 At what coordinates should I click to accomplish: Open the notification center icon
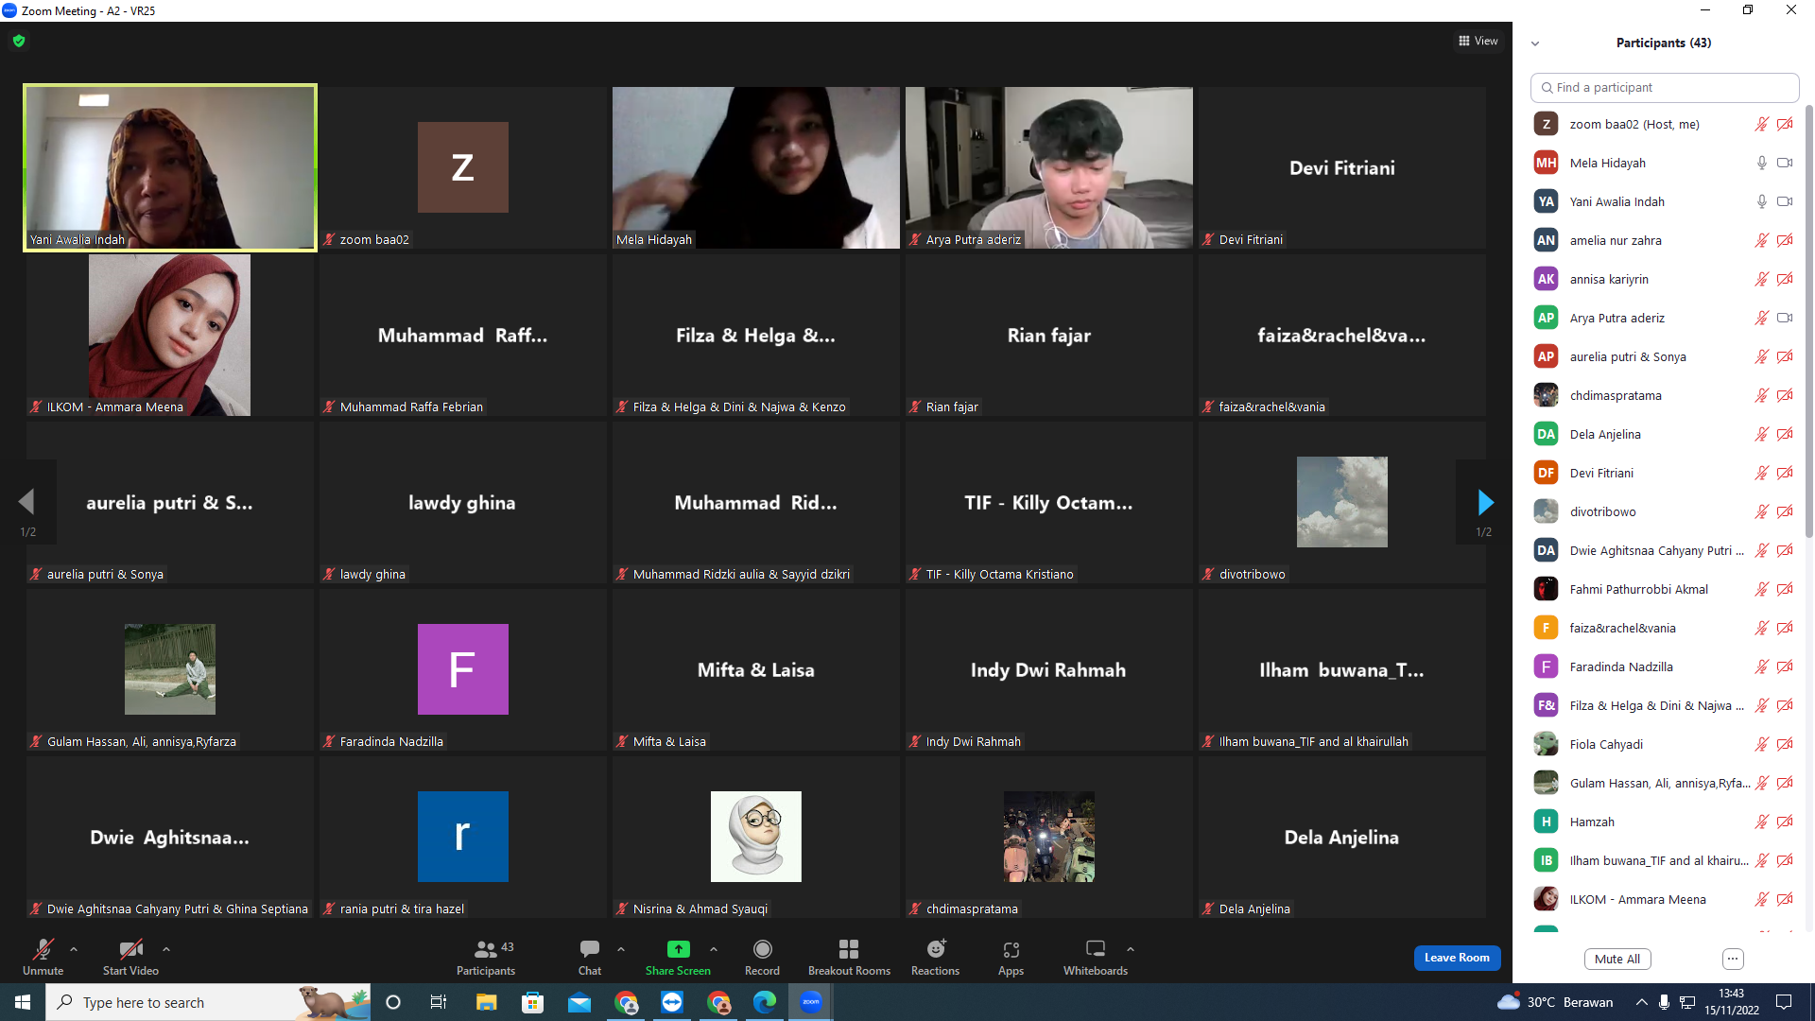(x=1784, y=1002)
